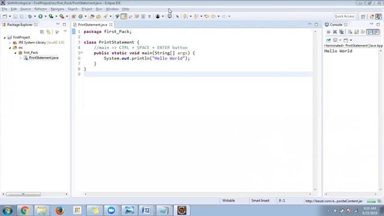The height and width of the screenshot is (216, 384).
Task: Click the Debug bug toolbar icon
Action: click(30, 16)
